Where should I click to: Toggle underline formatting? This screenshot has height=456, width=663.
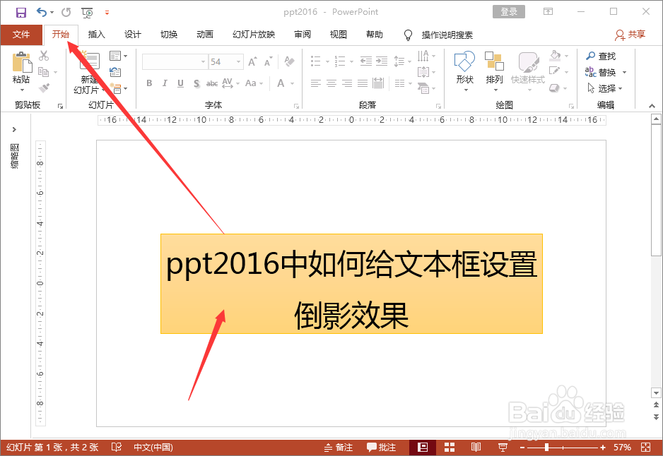click(x=180, y=83)
